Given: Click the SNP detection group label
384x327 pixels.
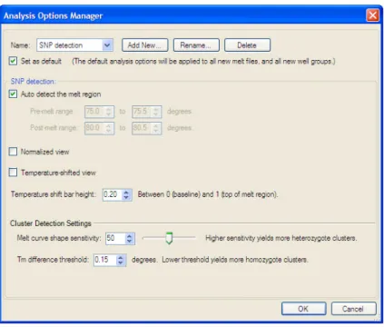Looking at the screenshot, I should coord(33,82).
